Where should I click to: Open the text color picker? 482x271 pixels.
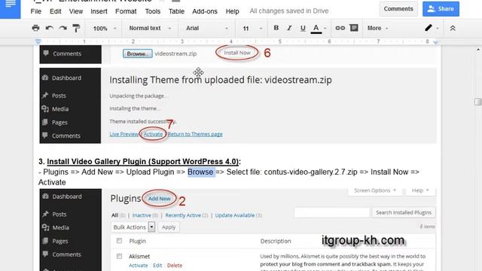pyautogui.click(x=316, y=29)
